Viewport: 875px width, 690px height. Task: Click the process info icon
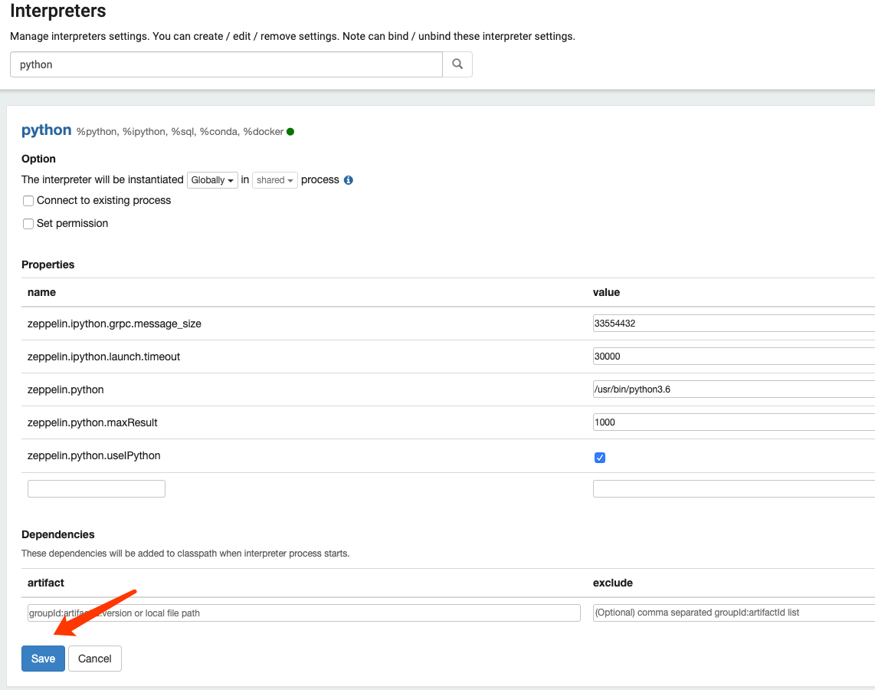[x=348, y=179]
